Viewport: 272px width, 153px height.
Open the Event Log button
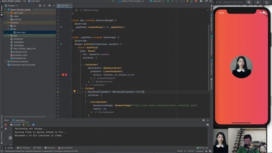click(202, 148)
